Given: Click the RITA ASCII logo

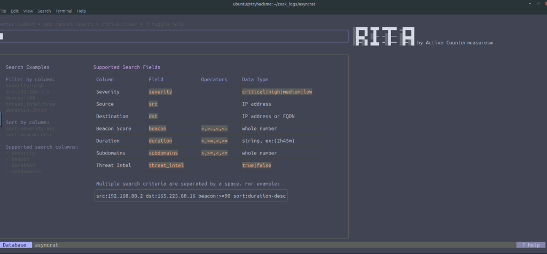Looking at the screenshot, I should pos(385,36).
